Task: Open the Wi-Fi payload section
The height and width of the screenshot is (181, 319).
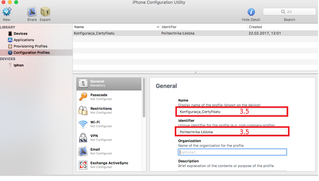Action: tap(109, 124)
